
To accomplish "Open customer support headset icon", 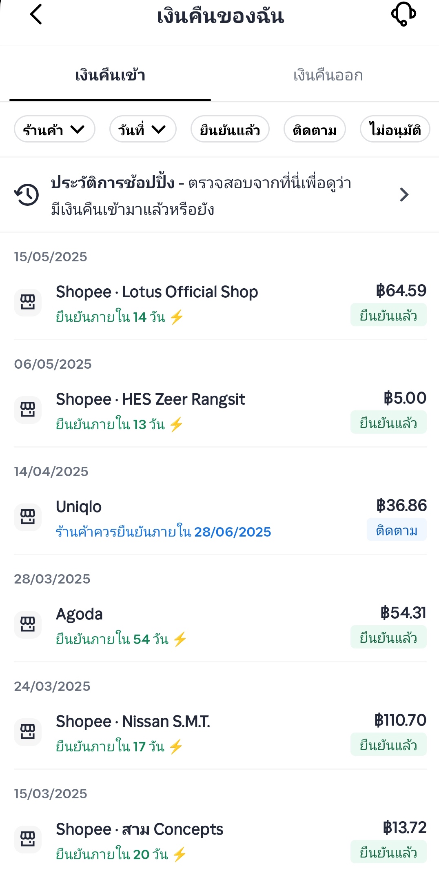I will point(403,15).
